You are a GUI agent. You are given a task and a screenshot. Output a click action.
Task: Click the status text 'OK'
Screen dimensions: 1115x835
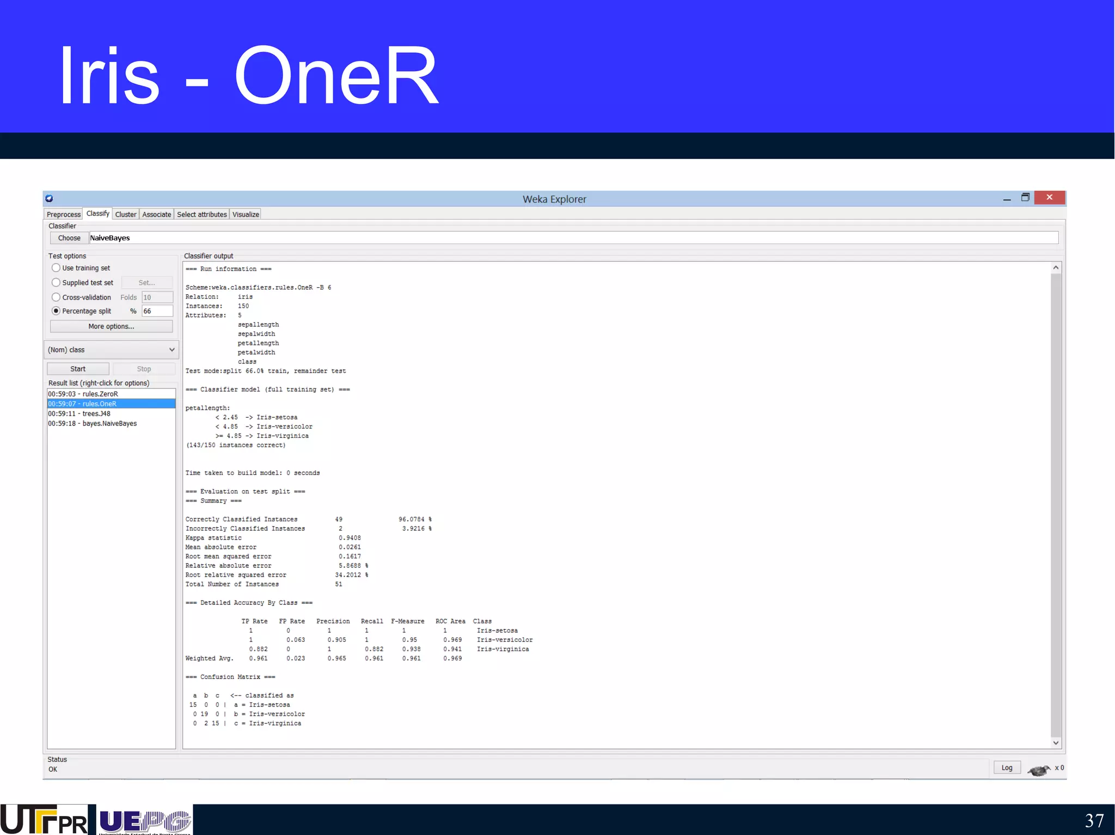(x=53, y=769)
